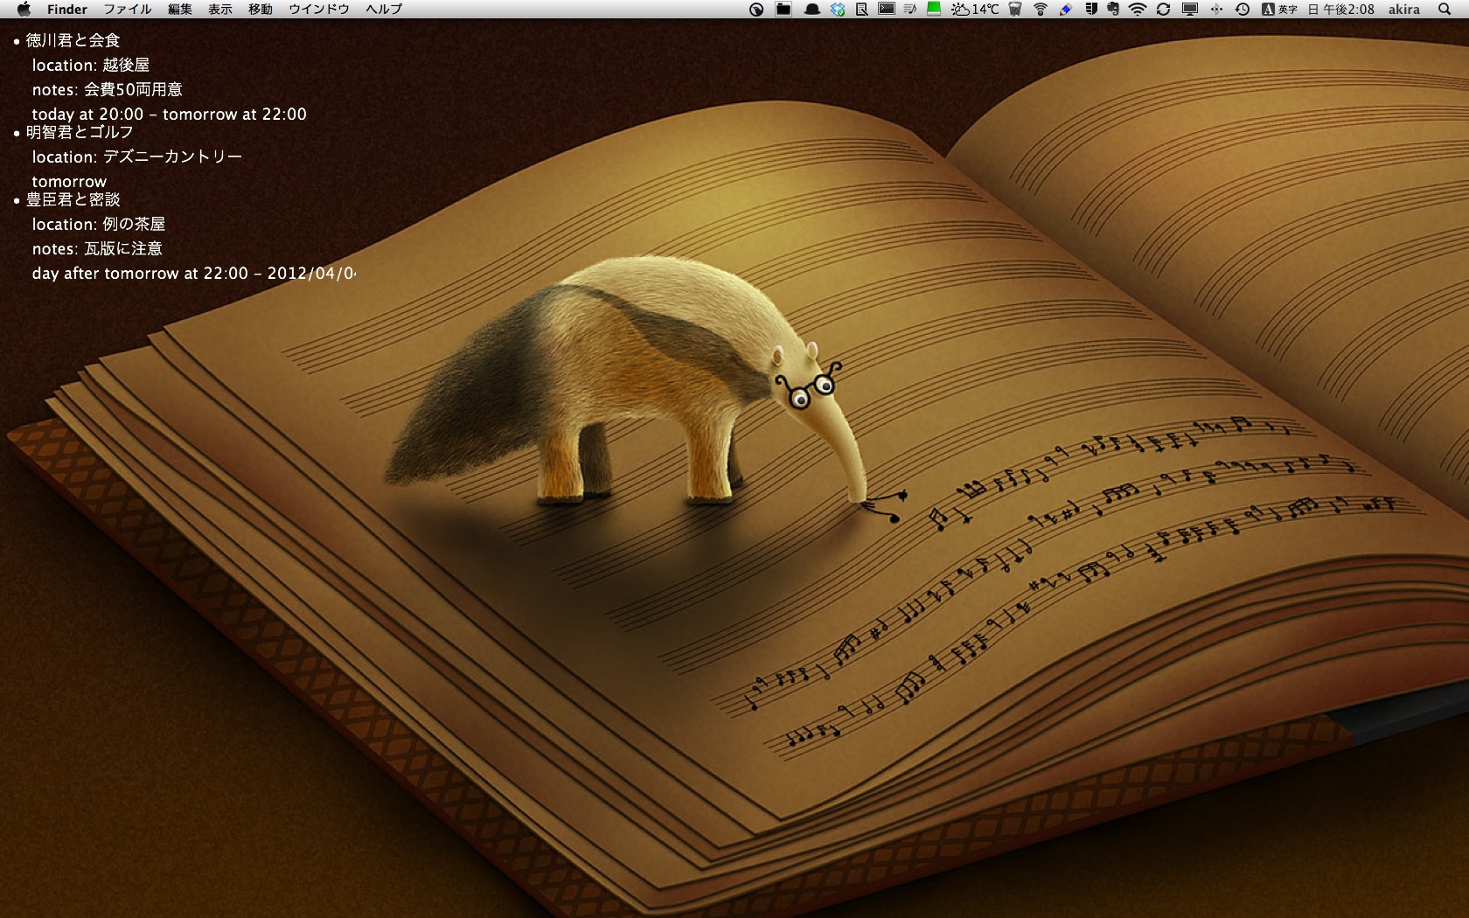Screen dimensions: 1469x918
Task: Click the black shield-like menu bar icon
Action: [x=1091, y=9]
